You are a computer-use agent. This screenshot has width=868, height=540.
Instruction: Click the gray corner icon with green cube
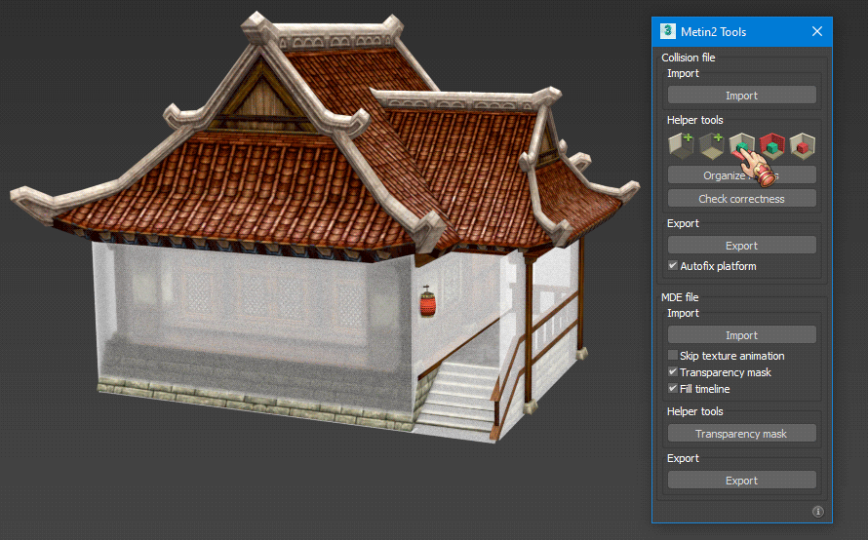[742, 145]
